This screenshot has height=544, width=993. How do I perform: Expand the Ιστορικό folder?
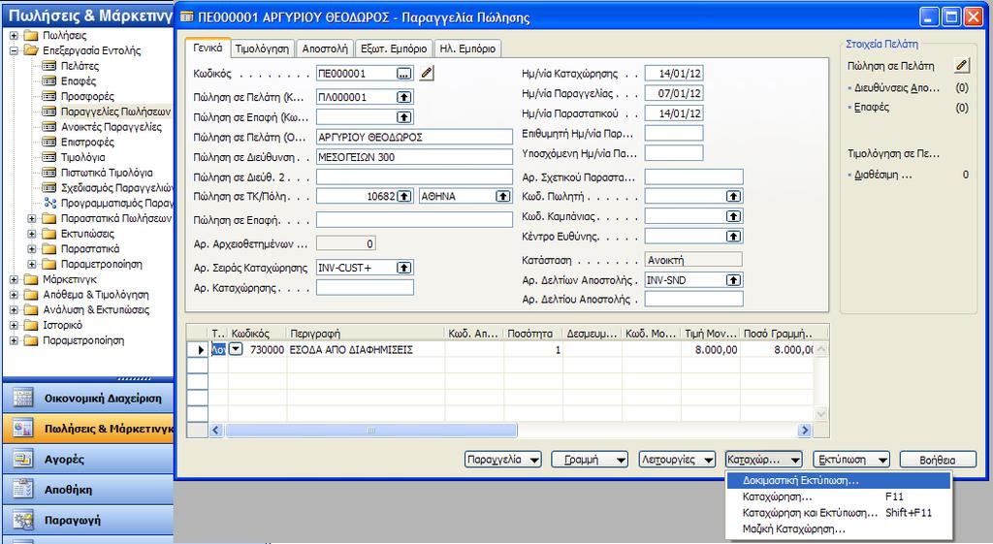tap(14, 325)
